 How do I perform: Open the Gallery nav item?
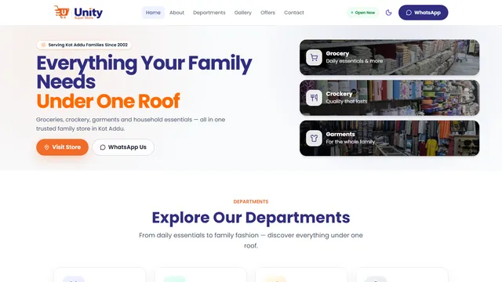(x=242, y=13)
